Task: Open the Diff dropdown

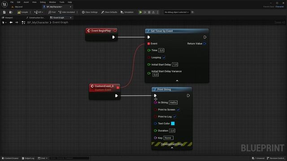Action: 39,12
